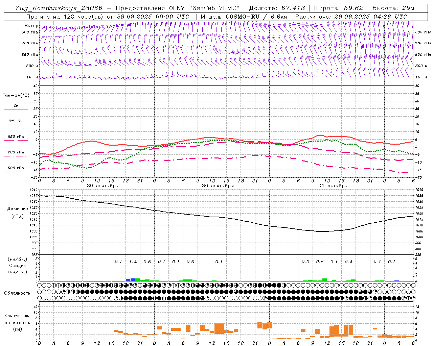Click the 1.4 three-hour precipitation value
Image resolution: width=433 pixels, height=346 pixels.
tap(133, 262)
